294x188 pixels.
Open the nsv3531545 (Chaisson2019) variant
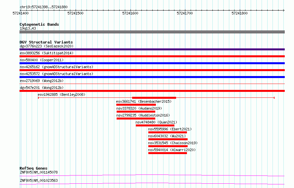tap(173, 143)
